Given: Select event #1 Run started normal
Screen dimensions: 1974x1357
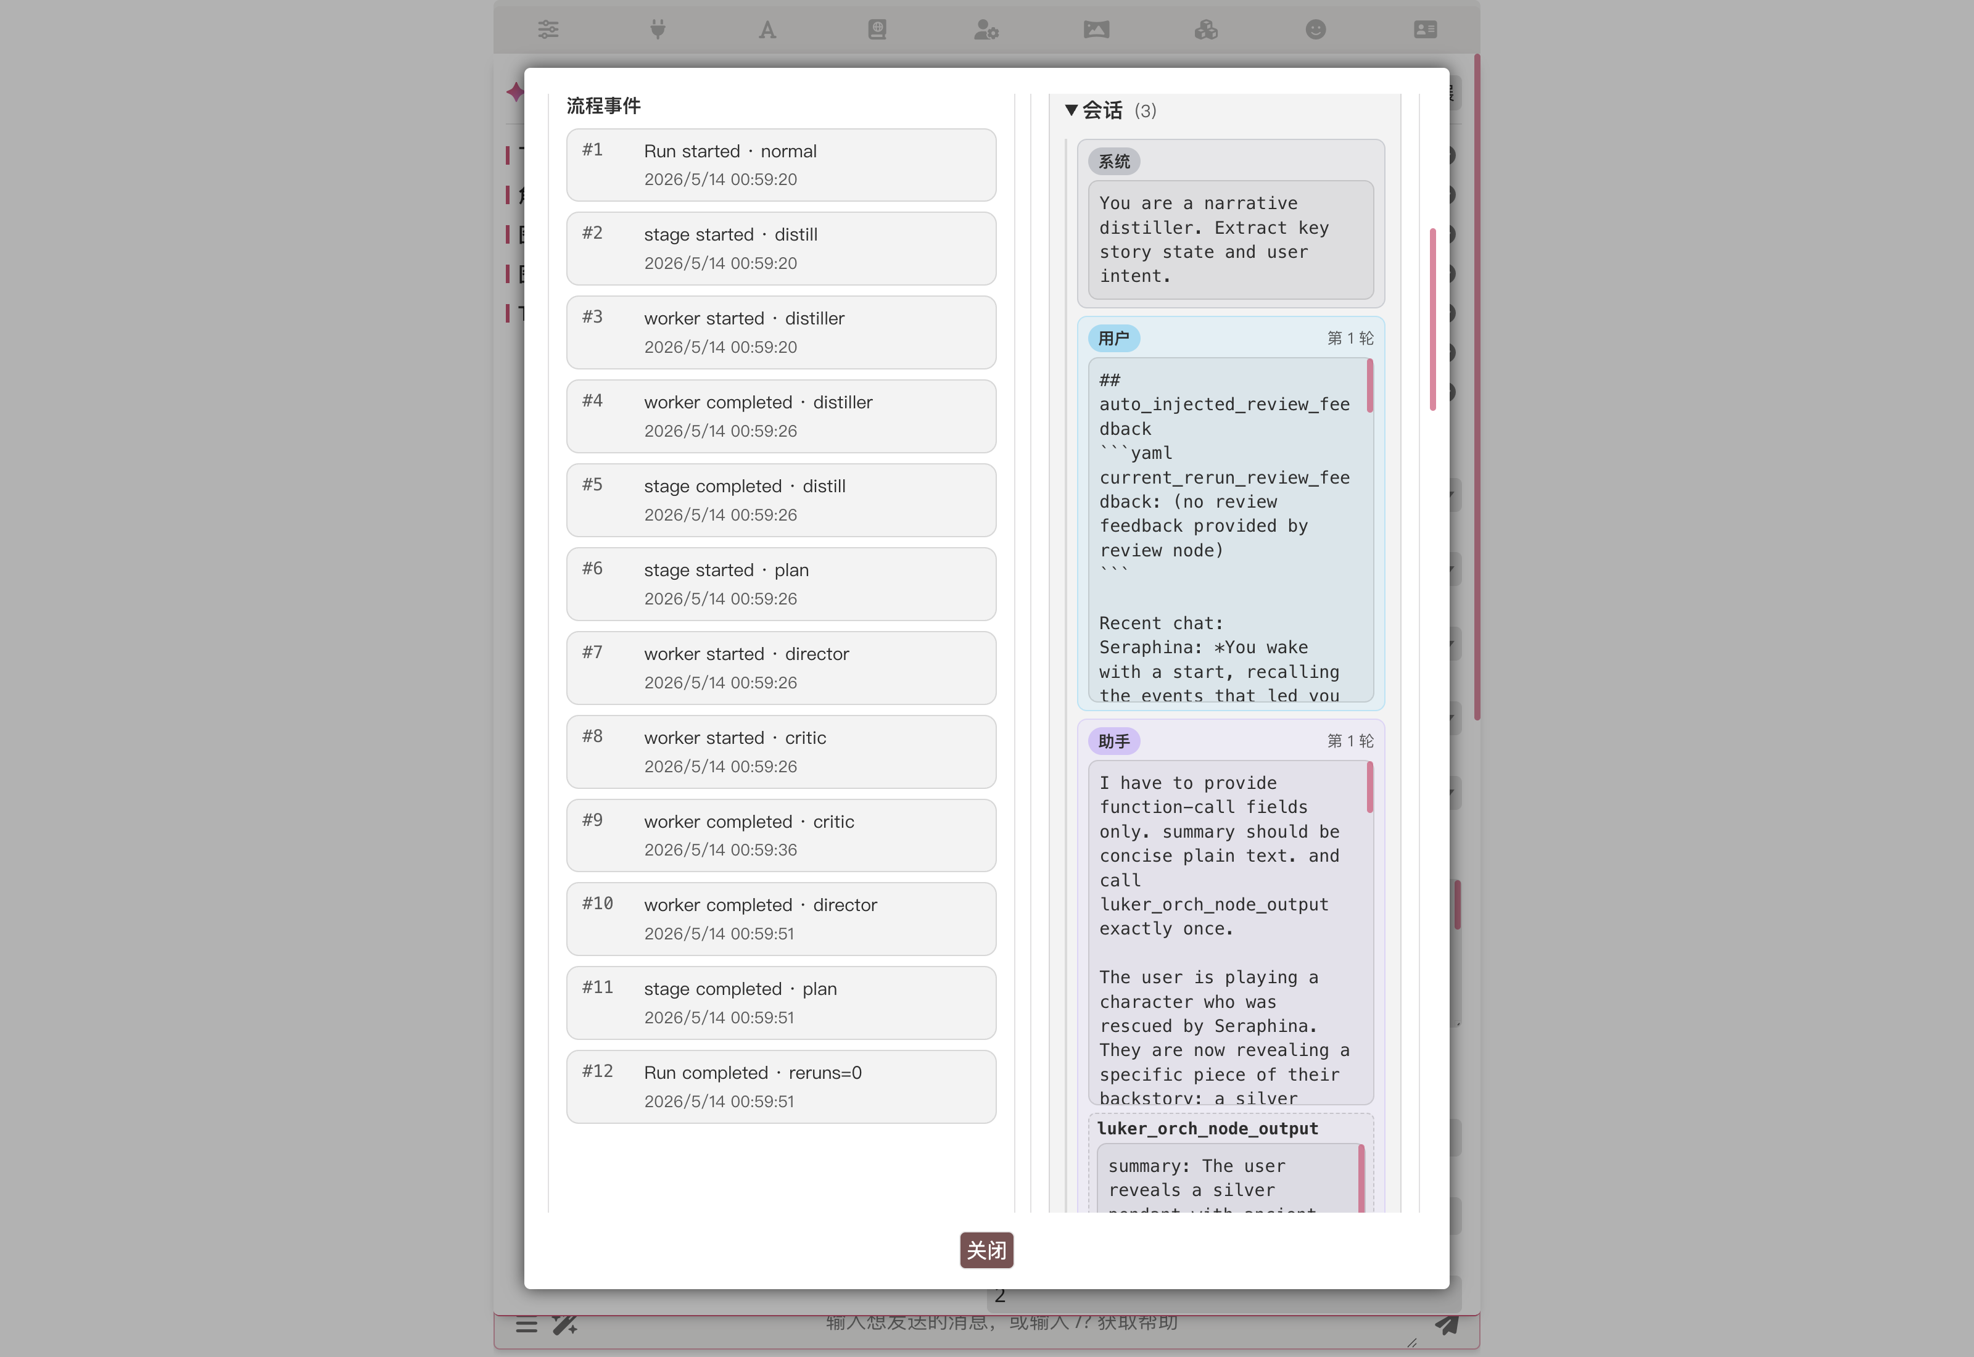Looking at the screenshot, I should pos(781,165).
